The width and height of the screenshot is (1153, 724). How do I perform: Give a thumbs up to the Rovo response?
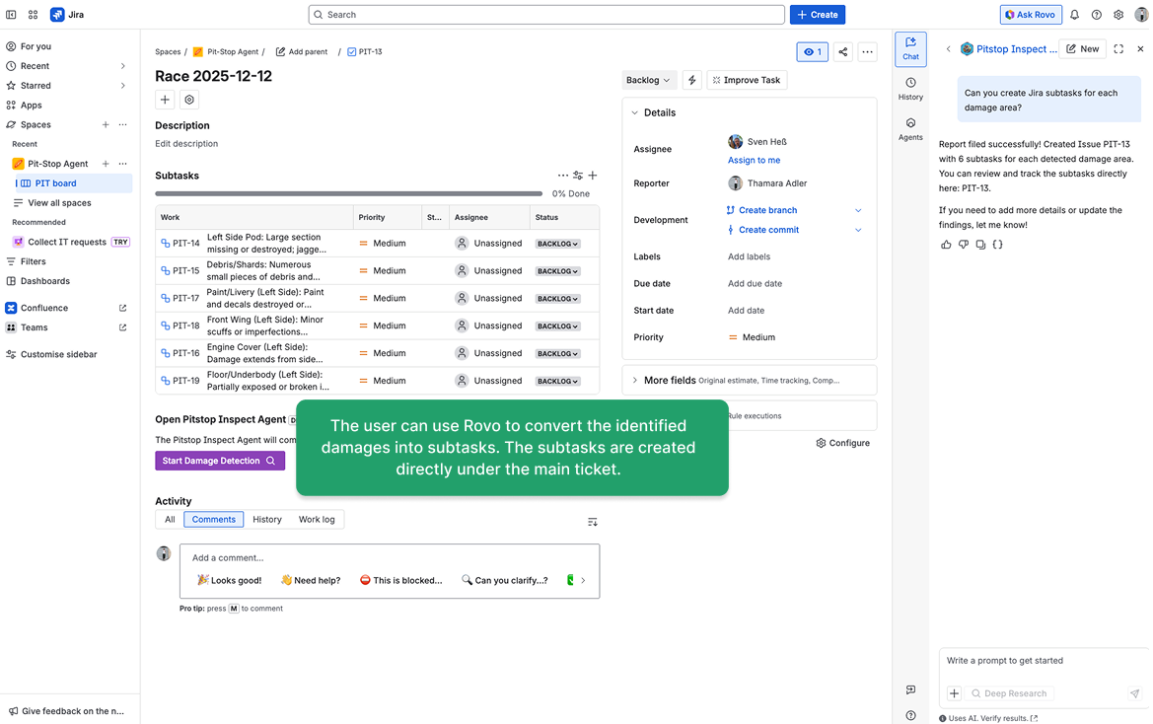pyautogui.click(x=946, y=245)
